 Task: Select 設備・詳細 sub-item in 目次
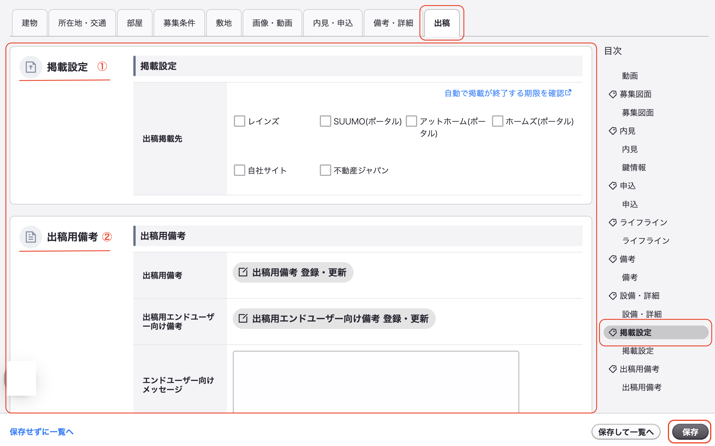[642, 314]
